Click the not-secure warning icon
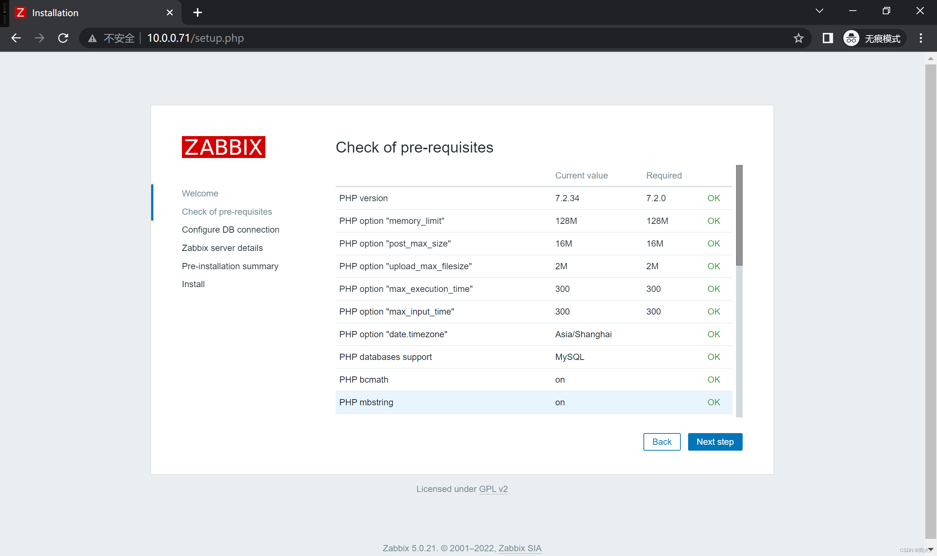Image resolution: width=937 pixels, height=556 pixels. coord(92,38)
